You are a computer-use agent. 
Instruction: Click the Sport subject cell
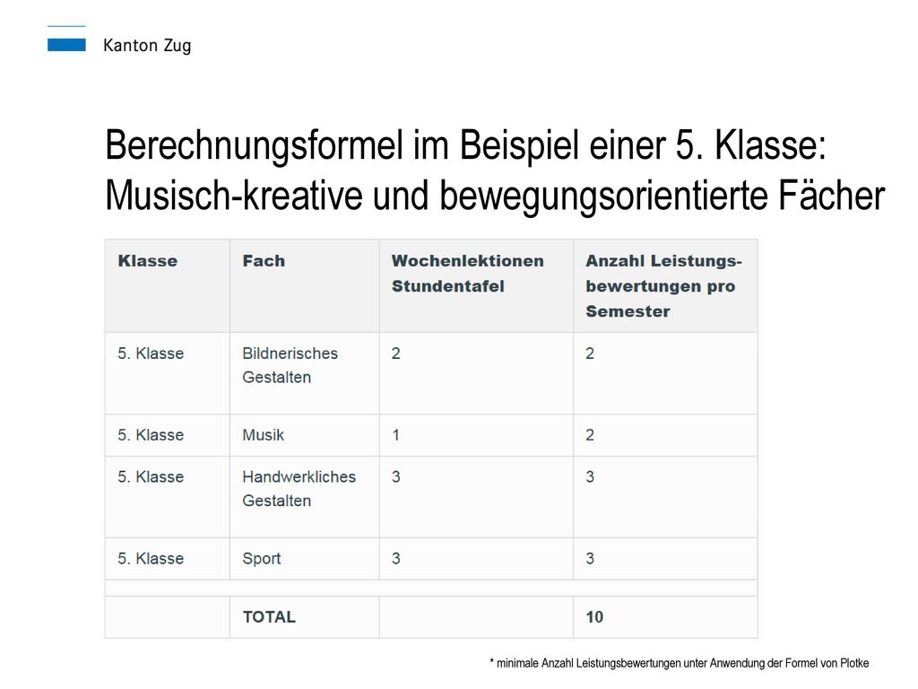[262, 558]
